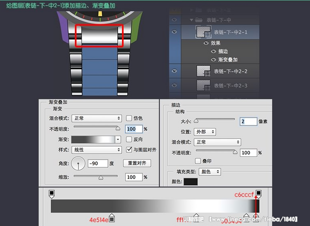Toggle the 描边 effect eye icon
This screenshot has width=310, height=226.
(213, 51)
